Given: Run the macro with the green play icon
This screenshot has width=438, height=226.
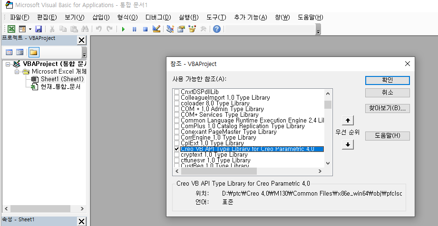Looking at the screenshot, I should tap(123, 29).
